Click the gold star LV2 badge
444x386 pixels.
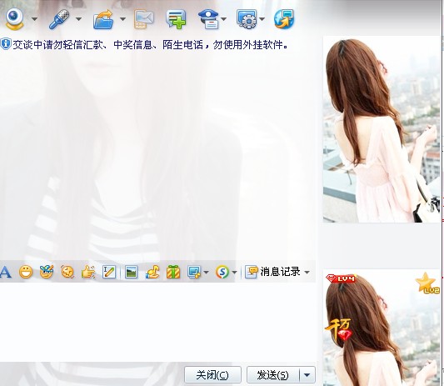point(427,283)
